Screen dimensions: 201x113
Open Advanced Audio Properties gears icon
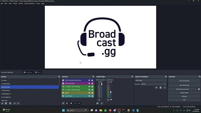point(97,103)
